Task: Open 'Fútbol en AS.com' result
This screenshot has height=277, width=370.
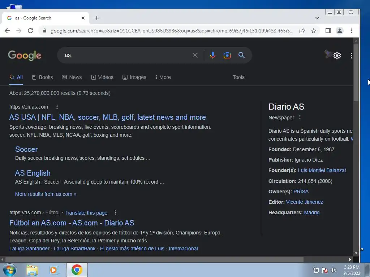Action: 72,223
